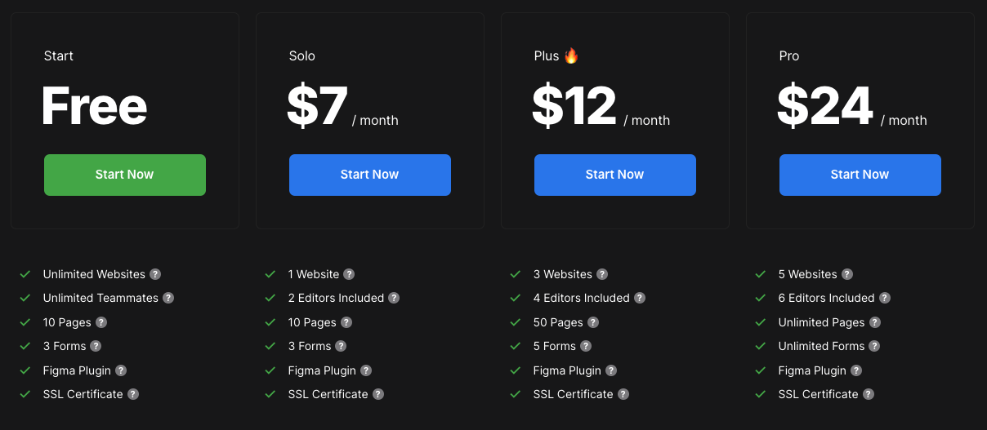Click the Pro plan title text
Viewport: 987px width, 430px height.
click(x=788, y=56)
